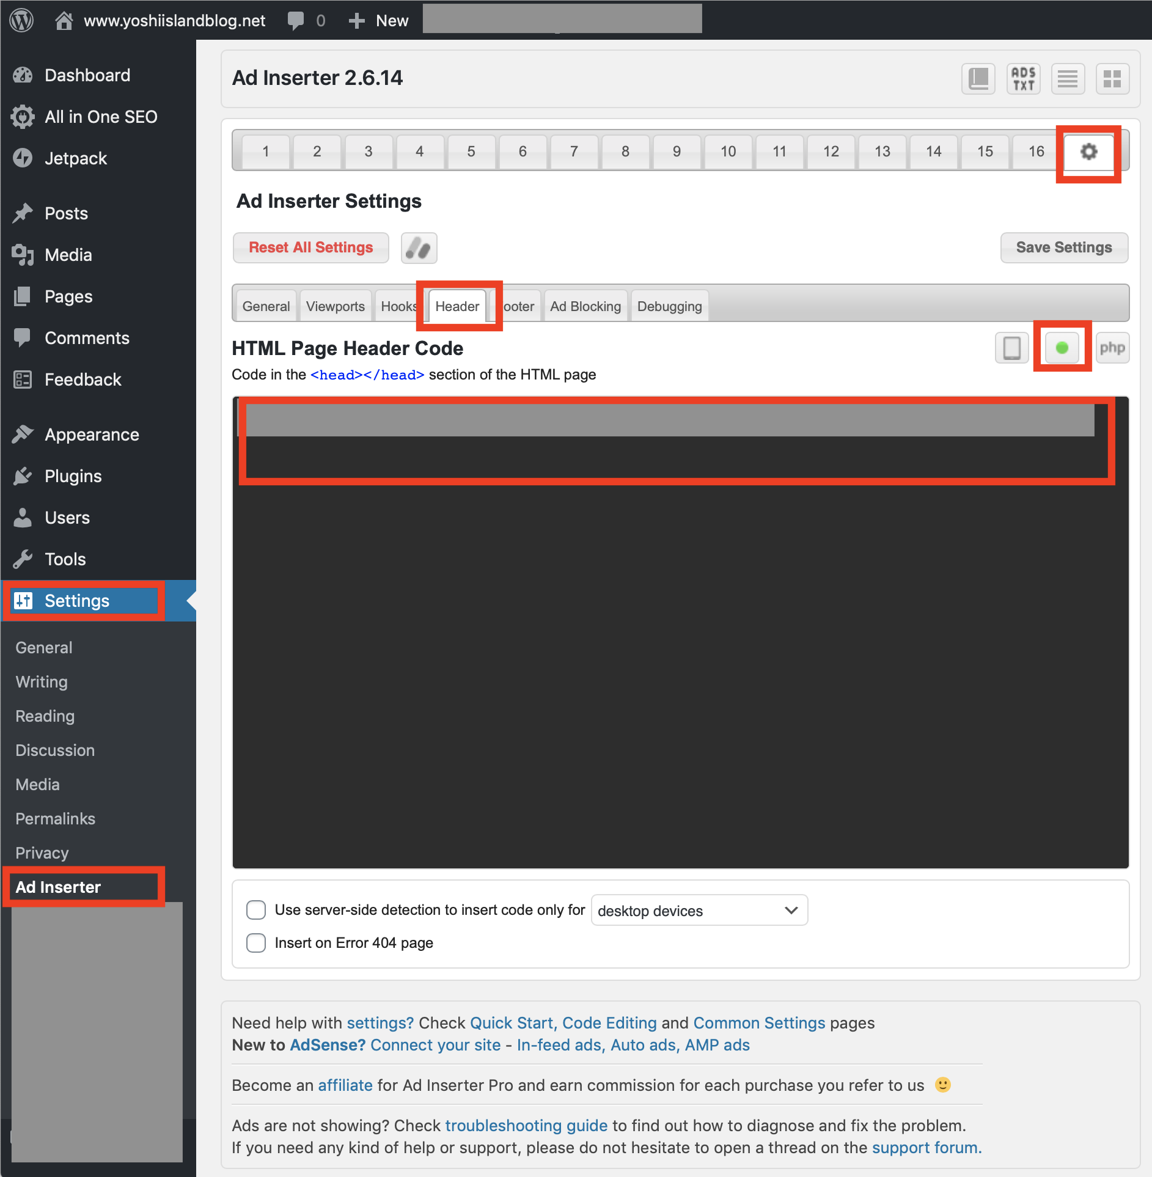Open the gear settings tab
The image size is (1152, 1177).
(1088, 152)
